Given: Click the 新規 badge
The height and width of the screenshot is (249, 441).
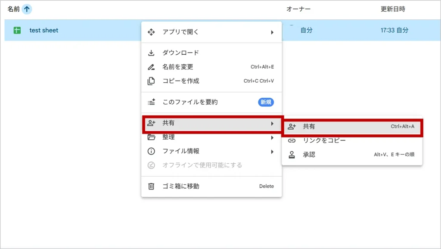Looking at the screenshot, I should [x=266, y=102].
